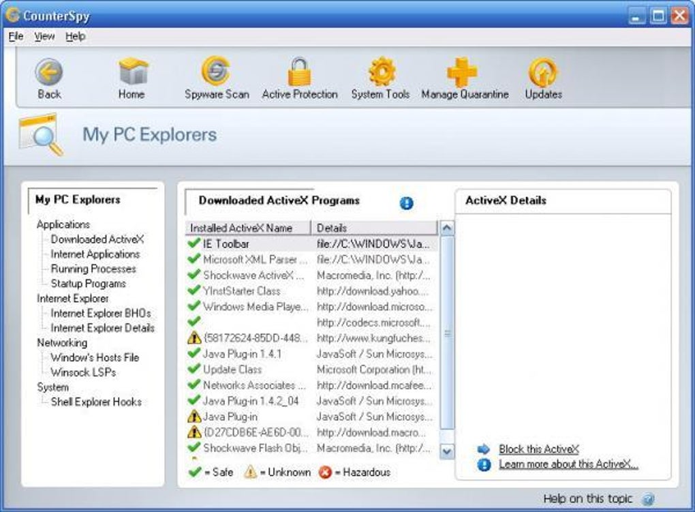Viewport: 695px width, 512px height.
Task: Open the File menu
Action: pos(16,36)
